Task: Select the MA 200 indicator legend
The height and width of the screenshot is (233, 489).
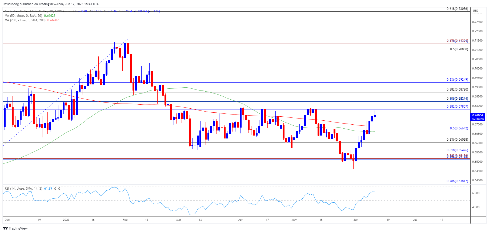Action: click(25, 20)
